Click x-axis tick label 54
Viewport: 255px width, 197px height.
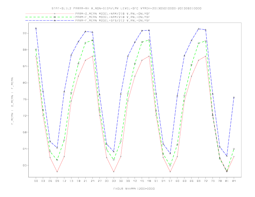click(163, 181)
